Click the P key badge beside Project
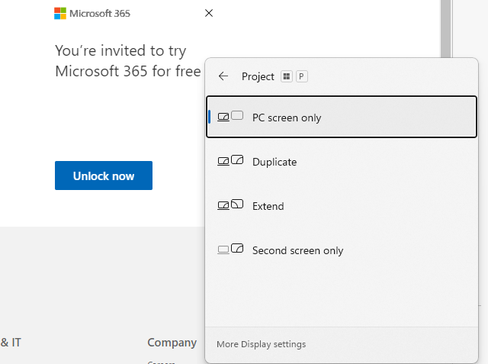Image resolution: width=488 pixels, height=364 pixels. click(x=302, y=76)
